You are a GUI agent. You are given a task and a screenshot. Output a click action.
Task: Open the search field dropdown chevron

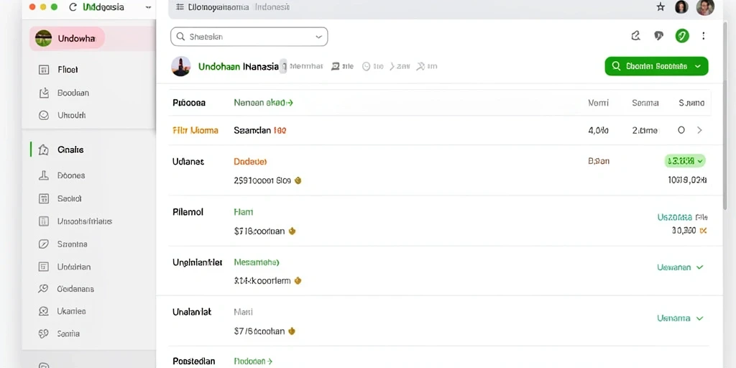(318, 37)
